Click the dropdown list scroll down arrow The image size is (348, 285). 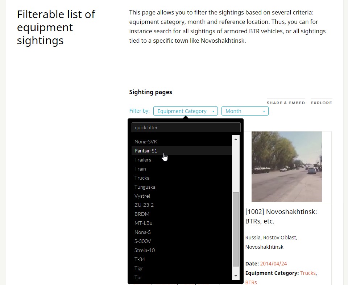[236, 276]
